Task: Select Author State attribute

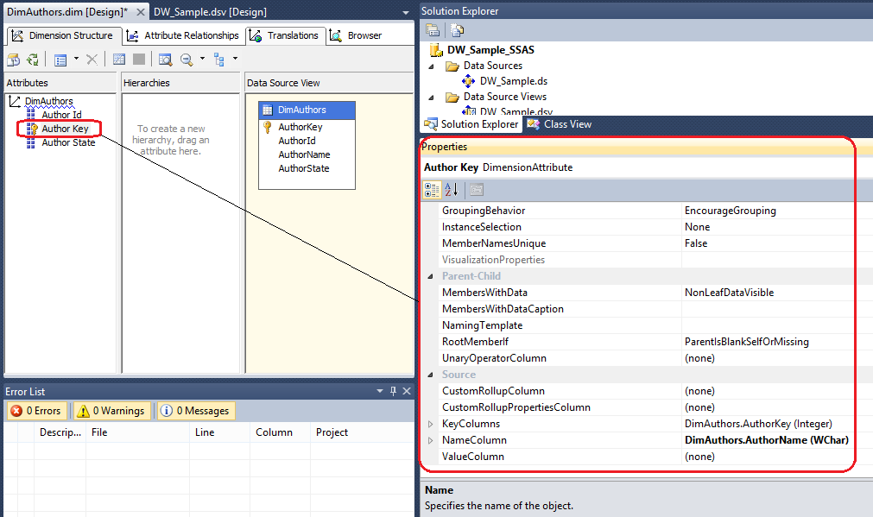Action: (68, 142)
